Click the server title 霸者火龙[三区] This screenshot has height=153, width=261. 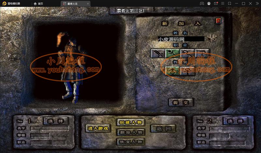click(x=130, y=11)
